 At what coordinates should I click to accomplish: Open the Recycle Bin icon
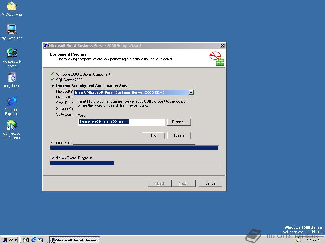pyautogui.click(x=12, y=80)
